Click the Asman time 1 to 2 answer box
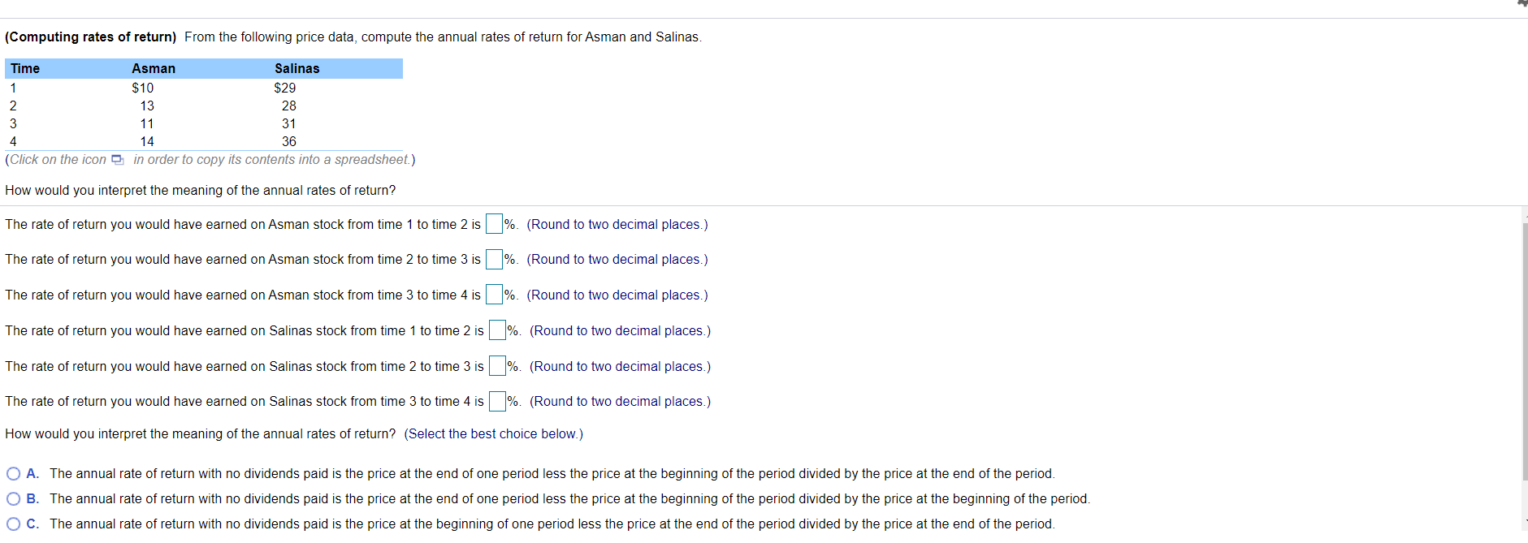Screen dimensions: 1528x543 pyautogui.click(x=492, y=223)
